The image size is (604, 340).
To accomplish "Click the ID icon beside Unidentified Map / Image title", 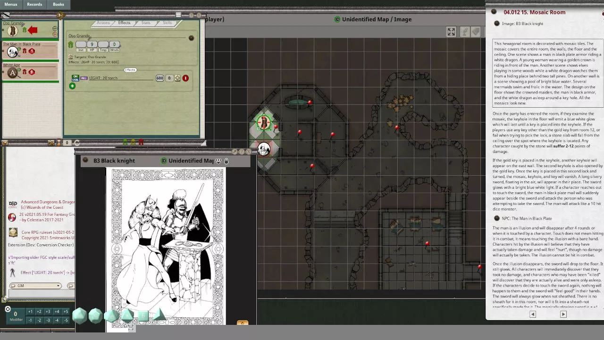I will click(337, 19).
